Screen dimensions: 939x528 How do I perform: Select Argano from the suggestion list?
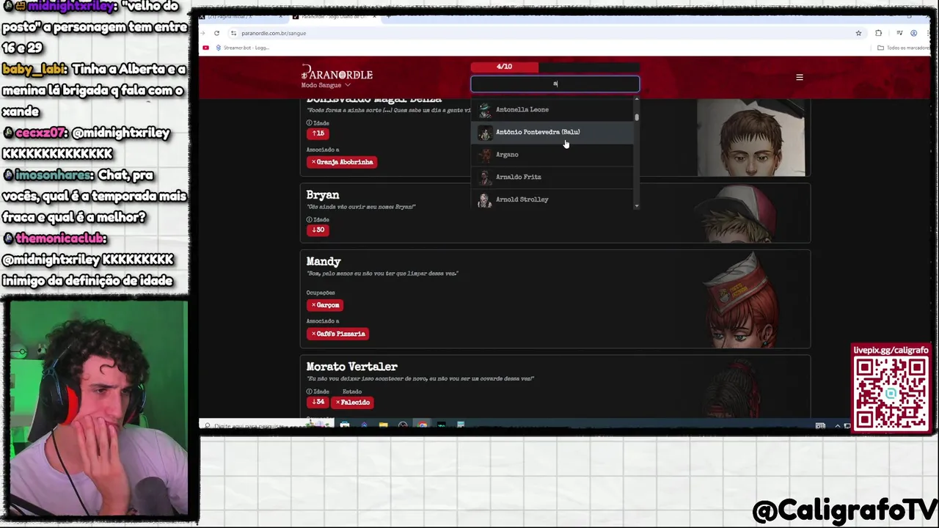552,155
